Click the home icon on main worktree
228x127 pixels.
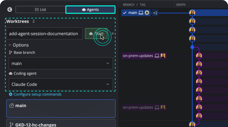click(x=12, y=106)
